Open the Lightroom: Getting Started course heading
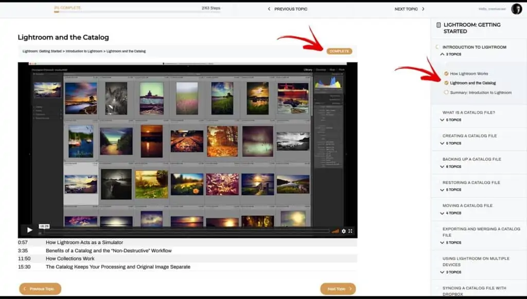 pos(472,28)
